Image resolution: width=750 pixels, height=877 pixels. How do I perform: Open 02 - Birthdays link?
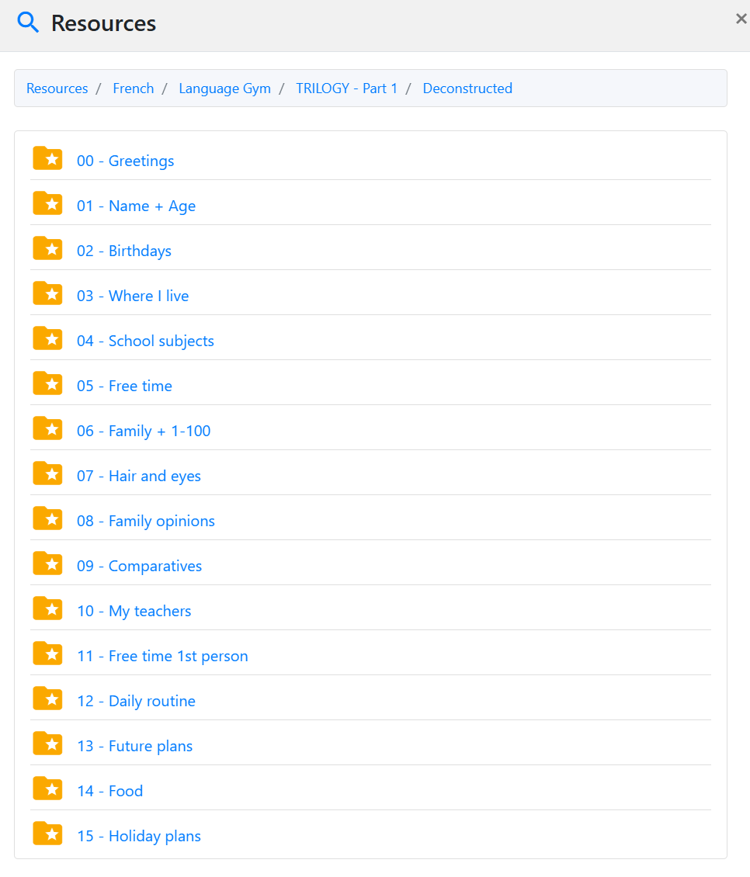124,251
